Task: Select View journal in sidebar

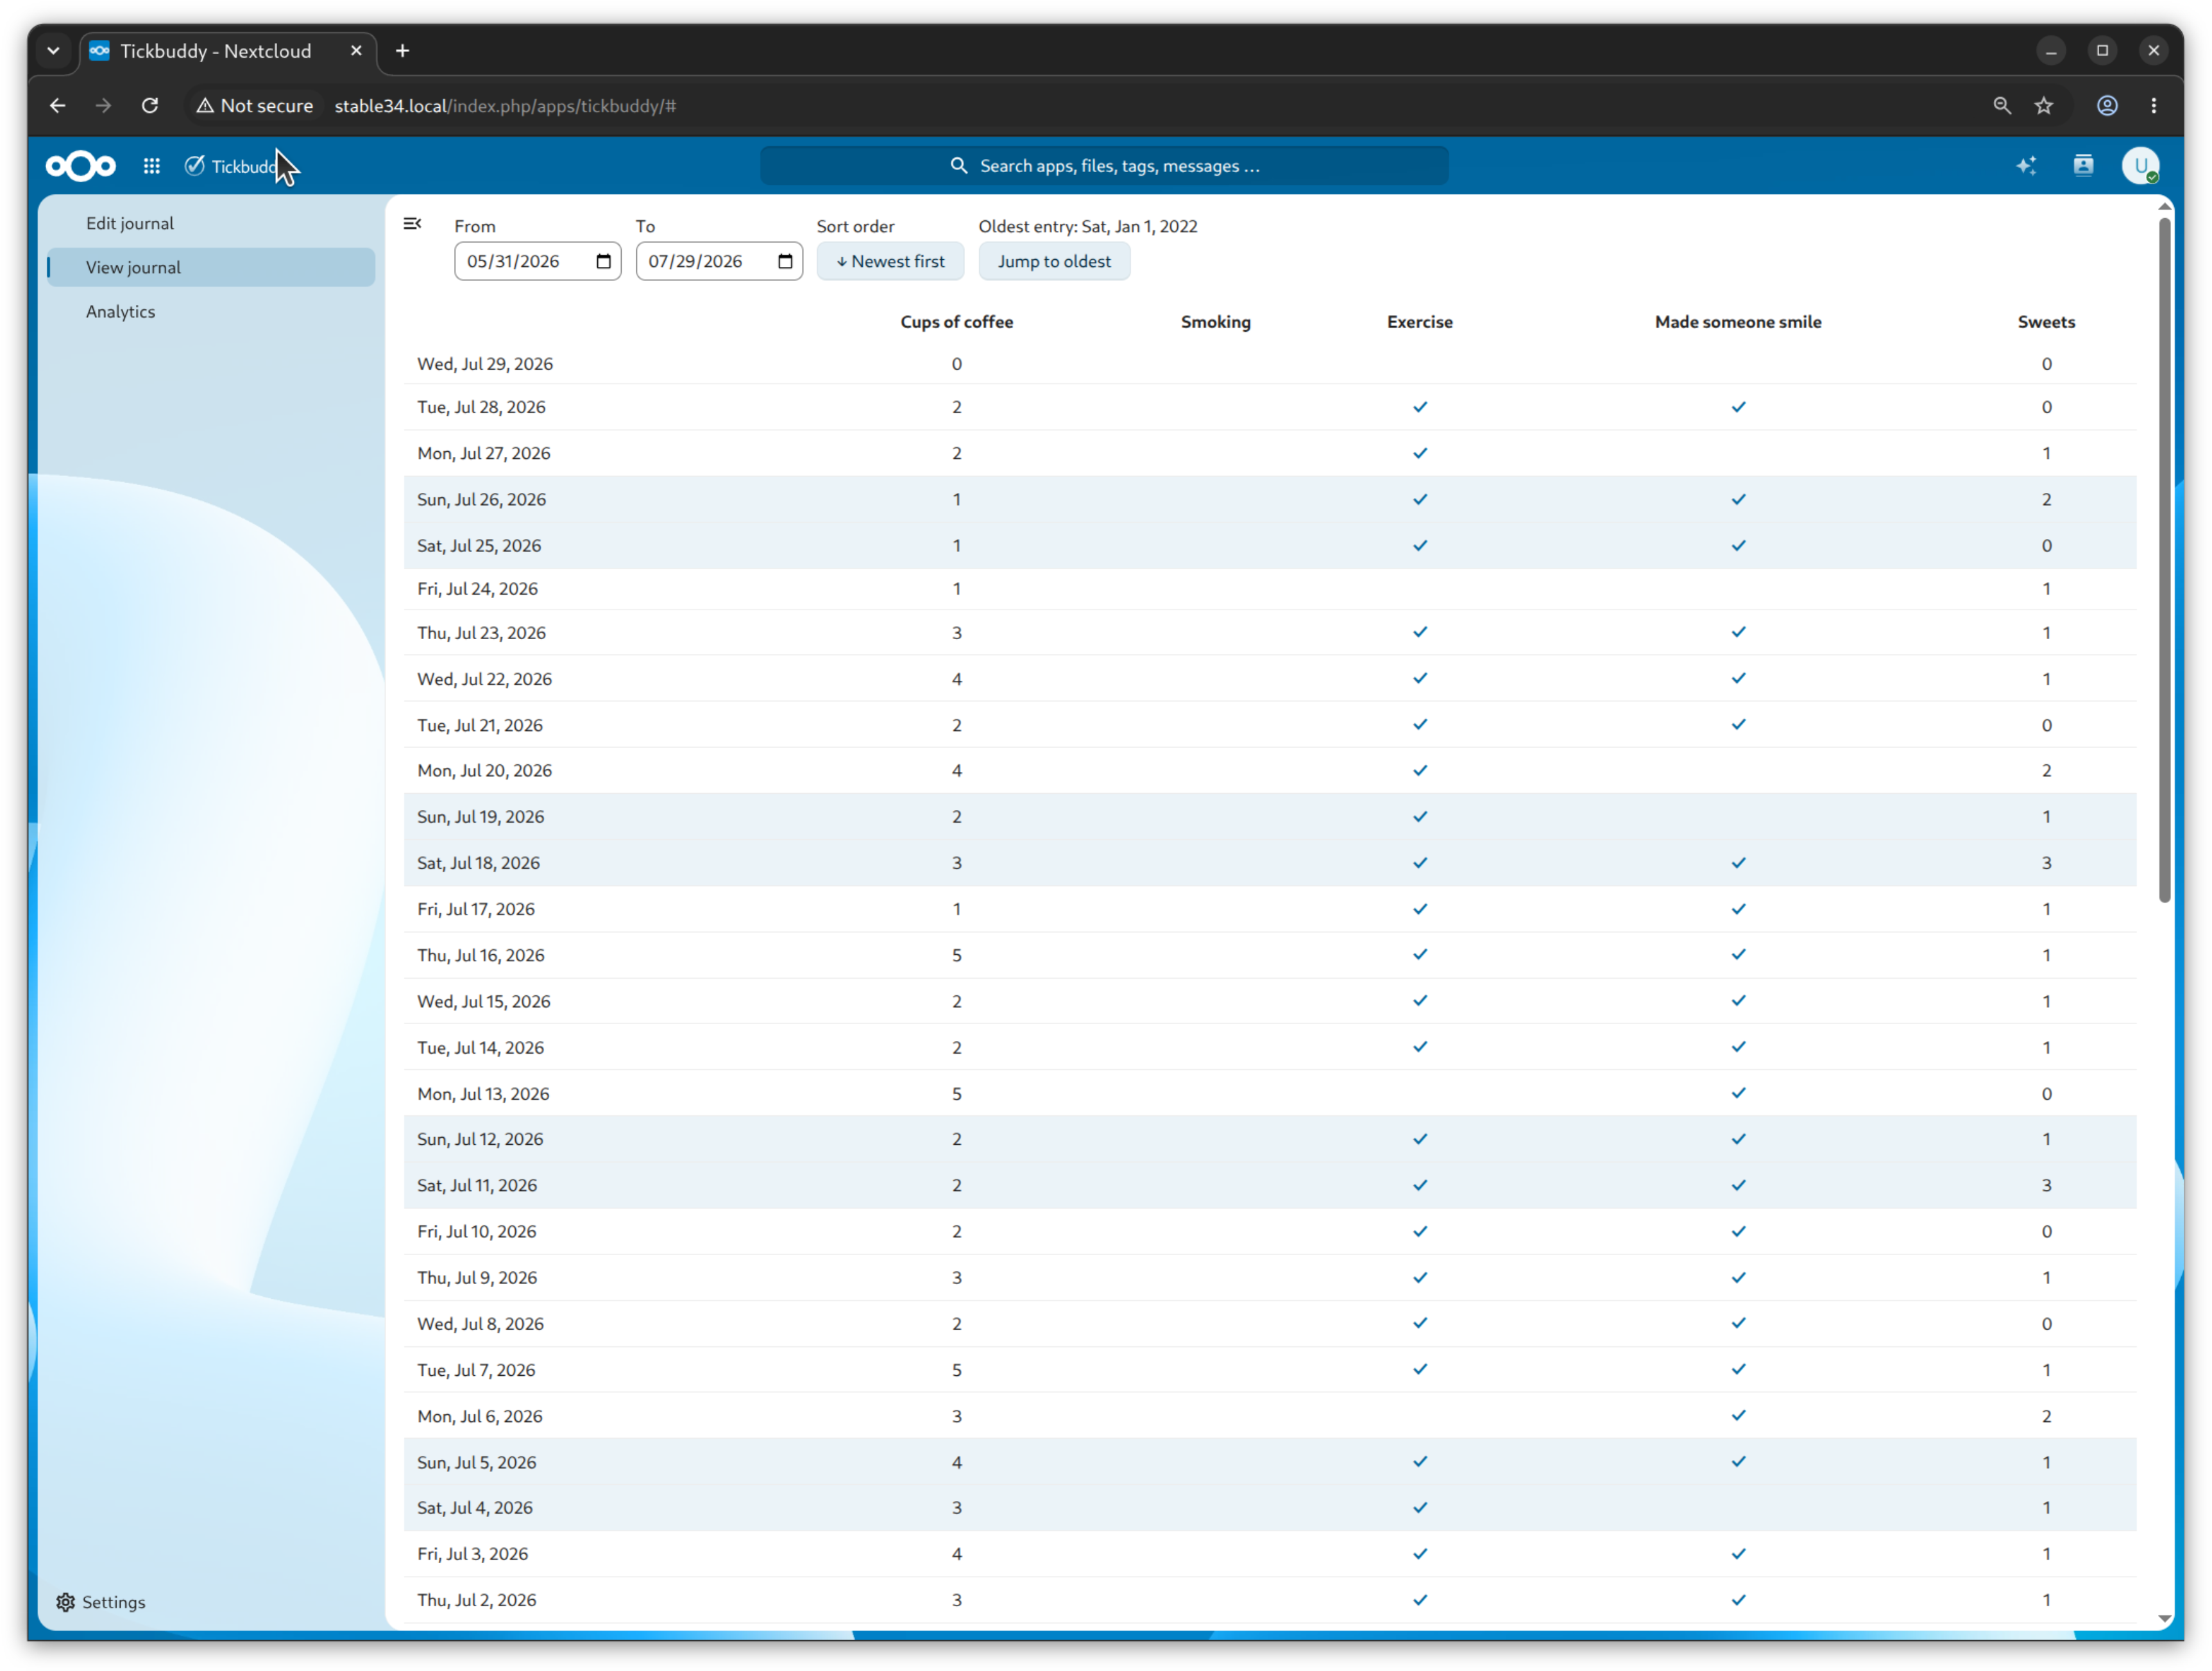Action: pyautogui.click(x=211, y=267)
